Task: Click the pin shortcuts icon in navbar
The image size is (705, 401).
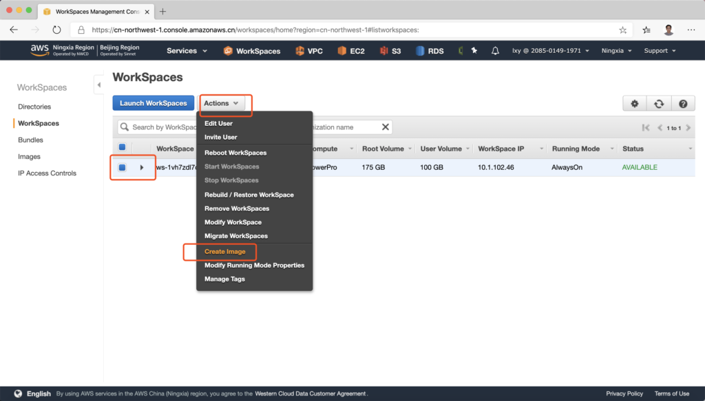Action: 474,51
